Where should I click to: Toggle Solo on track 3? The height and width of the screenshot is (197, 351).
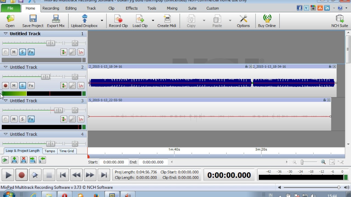22,119
